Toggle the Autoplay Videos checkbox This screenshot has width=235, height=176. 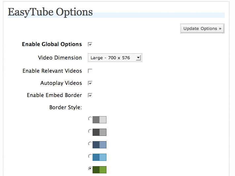[90, 83]
